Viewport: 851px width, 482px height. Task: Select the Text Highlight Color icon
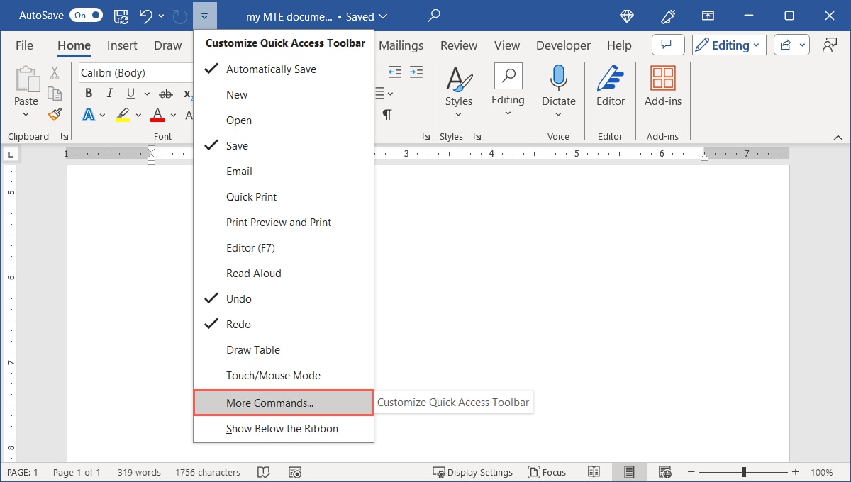point(122,115)
